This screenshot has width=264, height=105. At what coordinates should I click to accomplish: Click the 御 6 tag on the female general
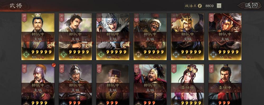[174, 69]
